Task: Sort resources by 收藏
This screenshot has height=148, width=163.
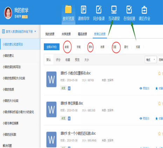Action: tap(68, 60)
